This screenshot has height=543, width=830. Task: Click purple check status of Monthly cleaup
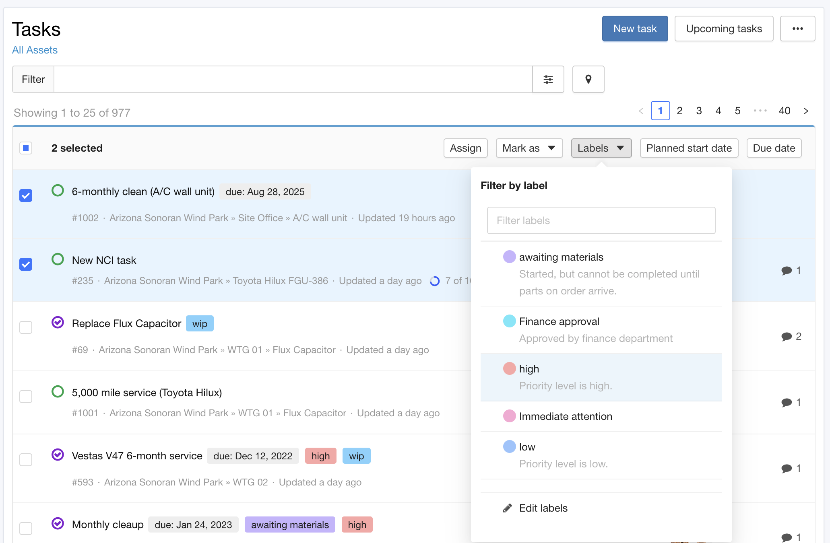pos(58,523)
